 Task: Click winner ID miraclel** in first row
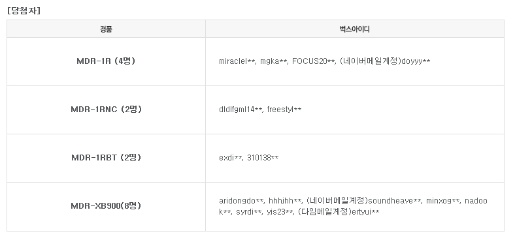(x=237, y=61)
